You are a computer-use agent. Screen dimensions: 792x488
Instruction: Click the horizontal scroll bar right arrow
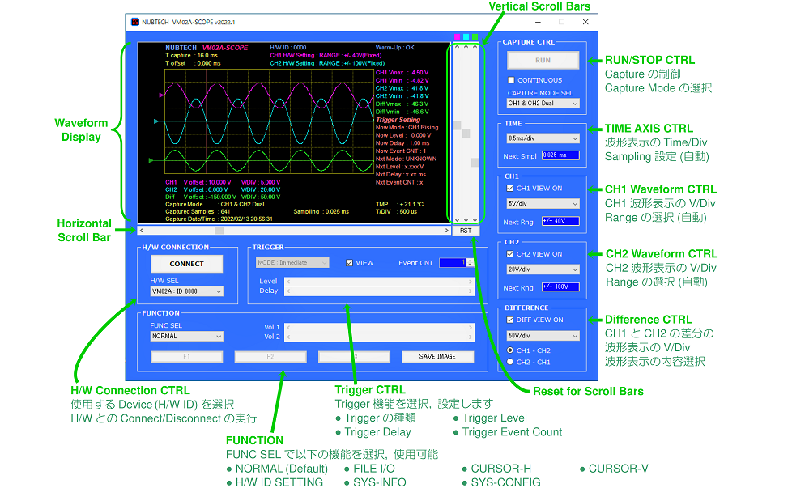tap(446, 231)
